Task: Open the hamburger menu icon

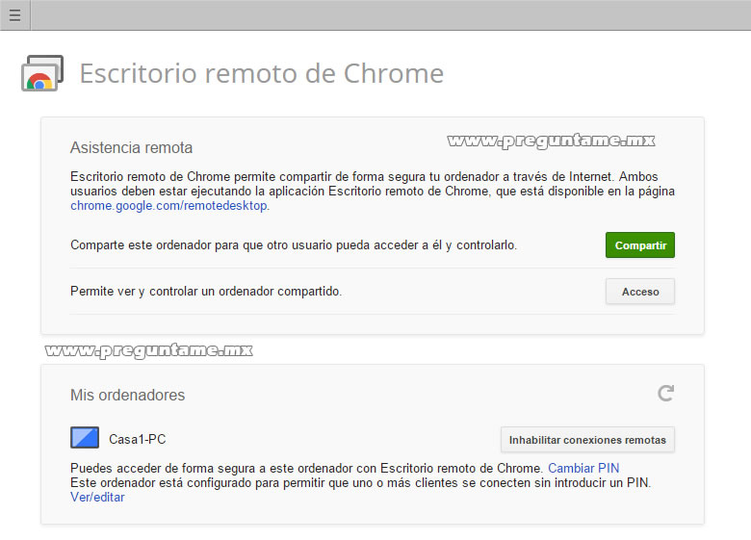Action: pos(14,14)
